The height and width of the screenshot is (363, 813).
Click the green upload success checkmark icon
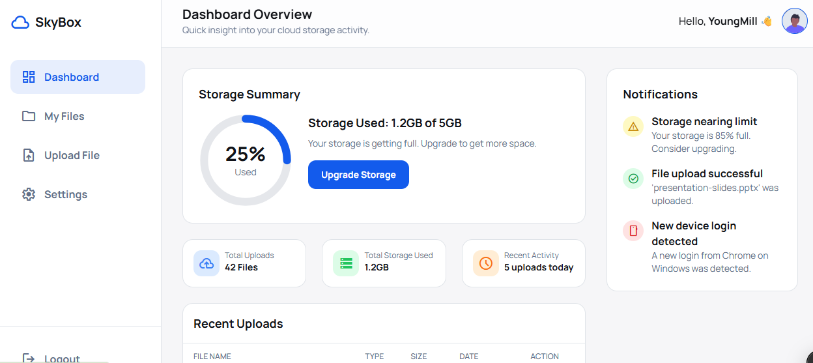pyautogui.click(x=633, y=179)
